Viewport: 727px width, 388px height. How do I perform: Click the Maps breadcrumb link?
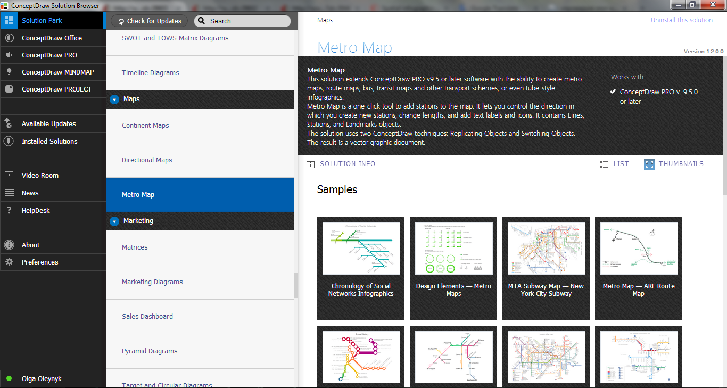pyautogui.click(x=325, y=20)
